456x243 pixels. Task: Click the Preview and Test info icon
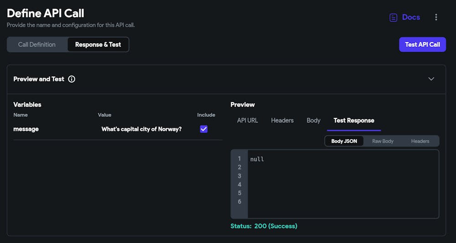tap(72, 79)
